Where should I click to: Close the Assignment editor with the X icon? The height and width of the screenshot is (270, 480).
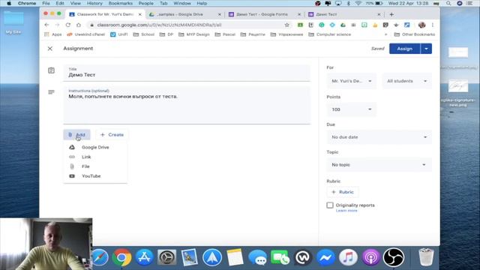[x=50, y=49]
